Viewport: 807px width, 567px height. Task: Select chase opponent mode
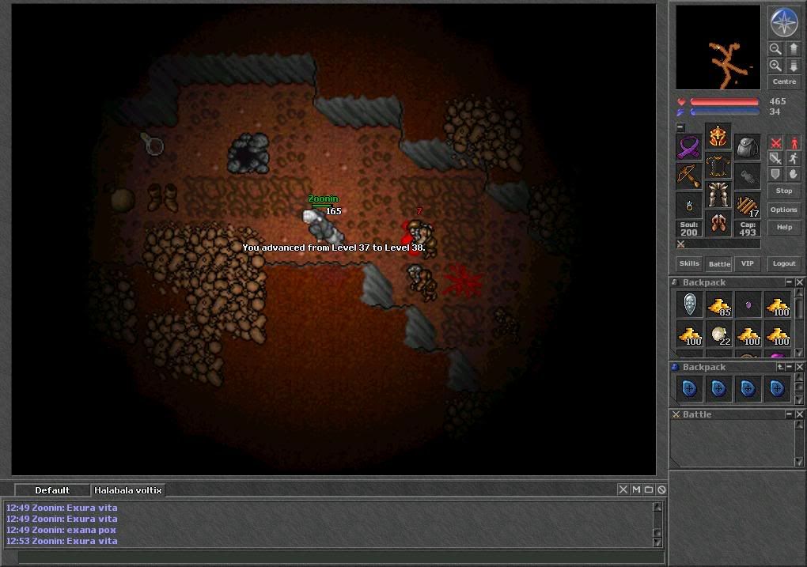793,158
